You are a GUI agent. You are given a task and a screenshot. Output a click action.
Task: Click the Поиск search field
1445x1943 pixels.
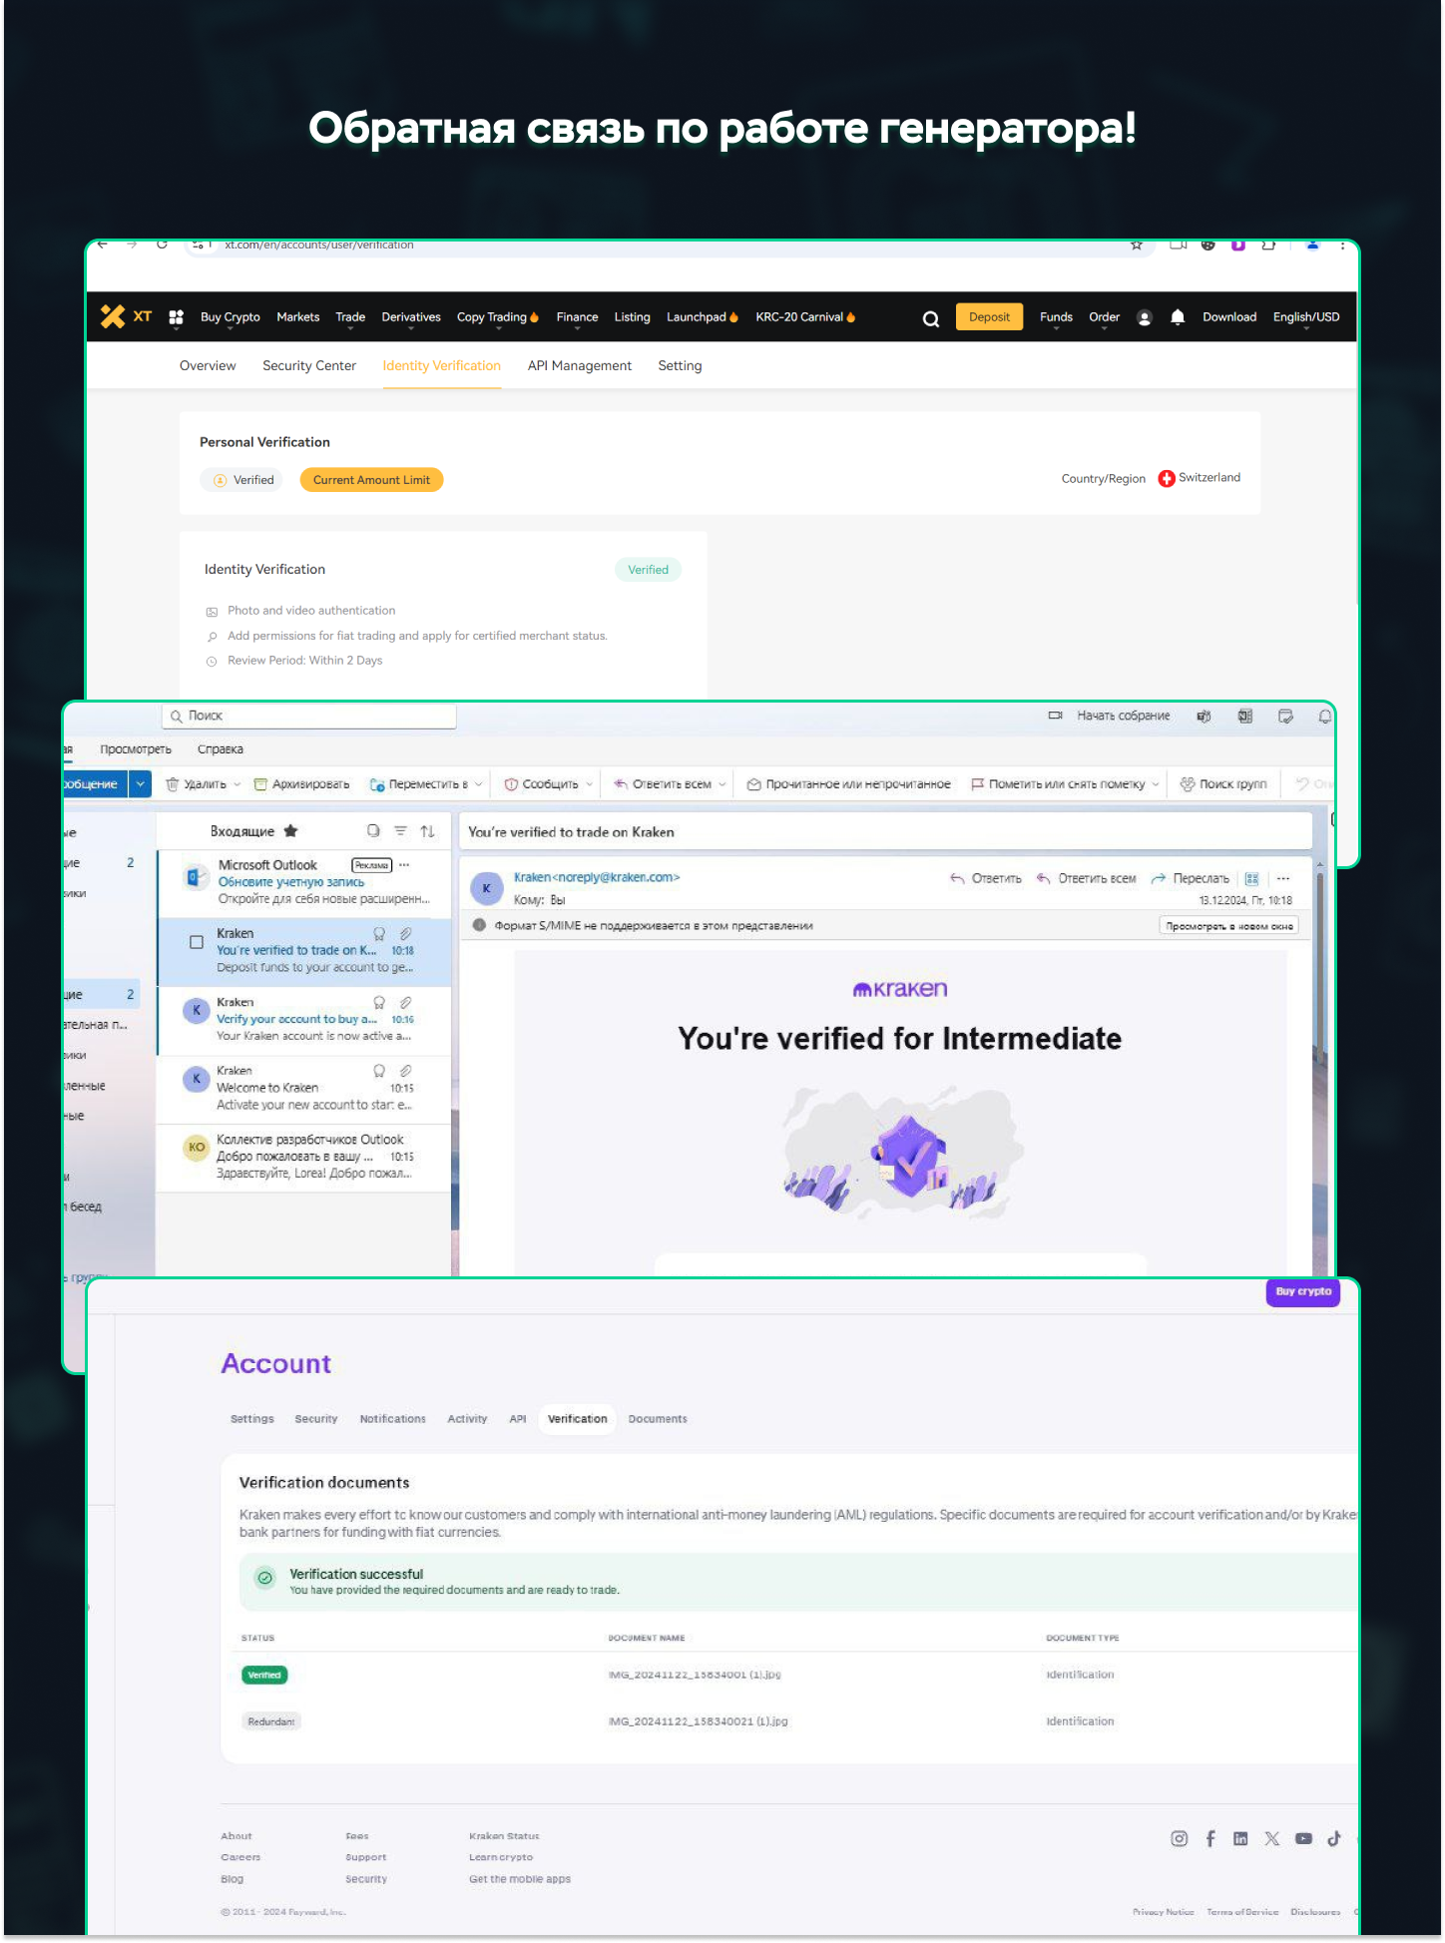click(309, 716)
